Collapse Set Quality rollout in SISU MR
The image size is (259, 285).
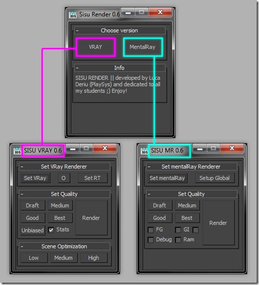click(149, 194)
